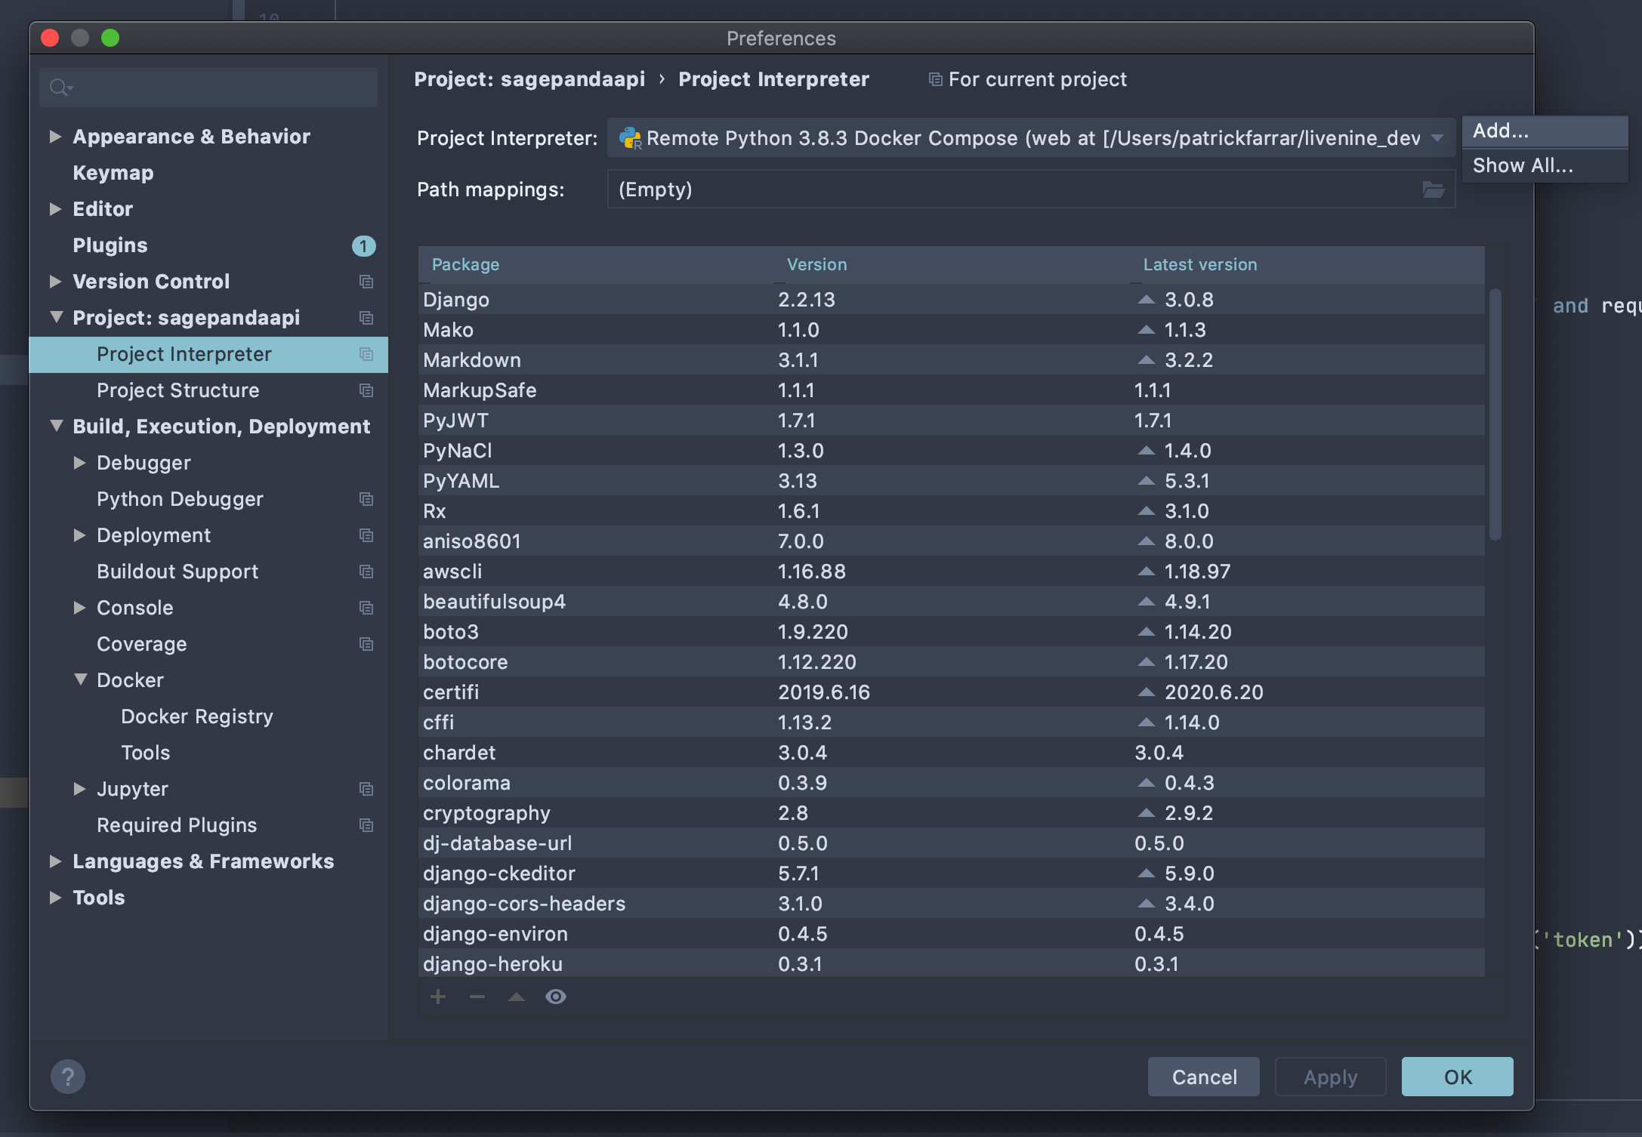Select the django-heroku package row
This screenshot has width=1642, height=1137.
pos(952,964)
